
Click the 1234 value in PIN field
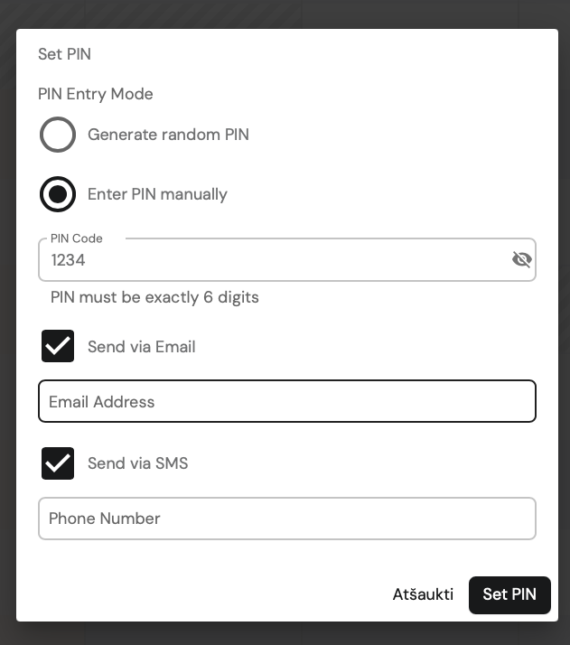[68, 260]
